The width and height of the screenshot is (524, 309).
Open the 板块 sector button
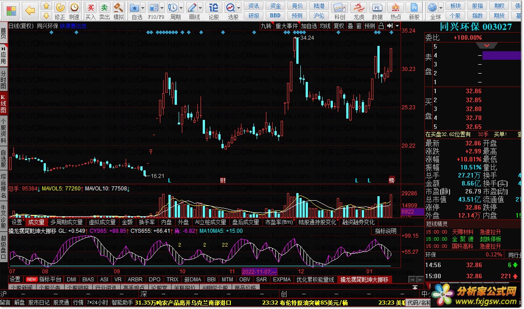coord(455,6)
